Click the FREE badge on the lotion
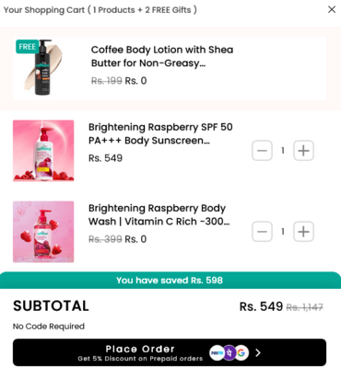 [28, 47]
